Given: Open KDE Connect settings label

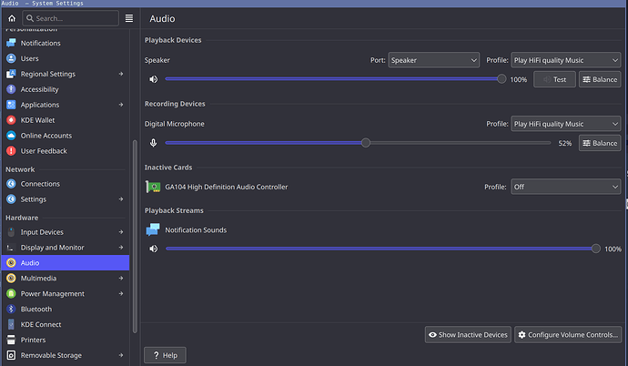Looking at the screenshot, I should (x=41, y=324).
